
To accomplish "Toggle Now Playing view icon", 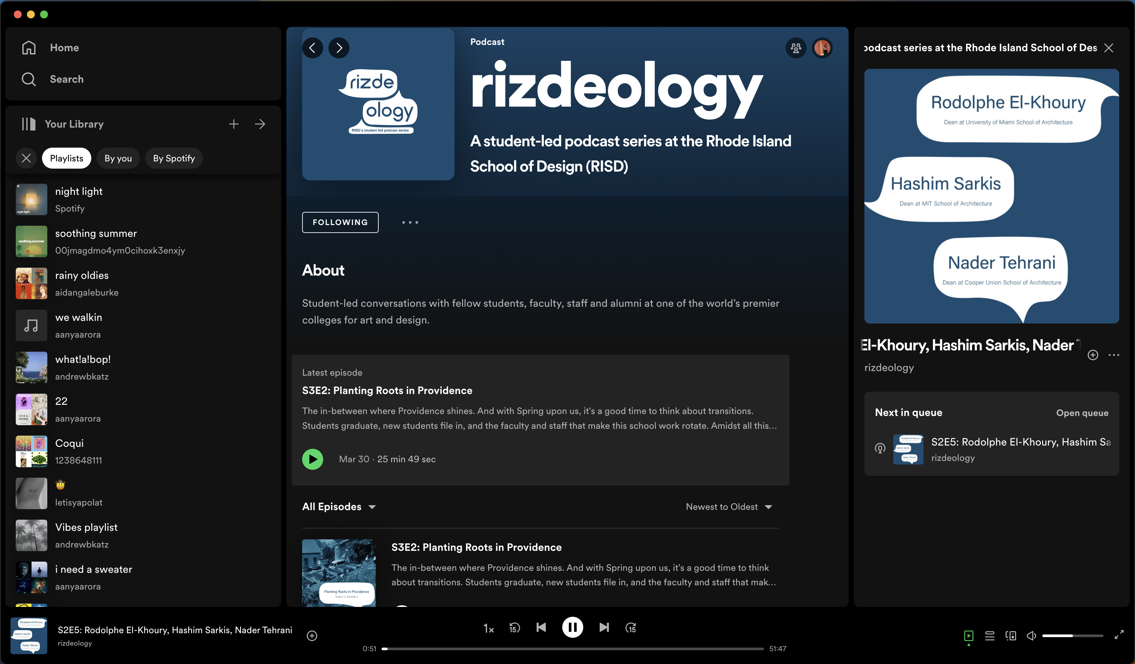I will click(968, 636).
